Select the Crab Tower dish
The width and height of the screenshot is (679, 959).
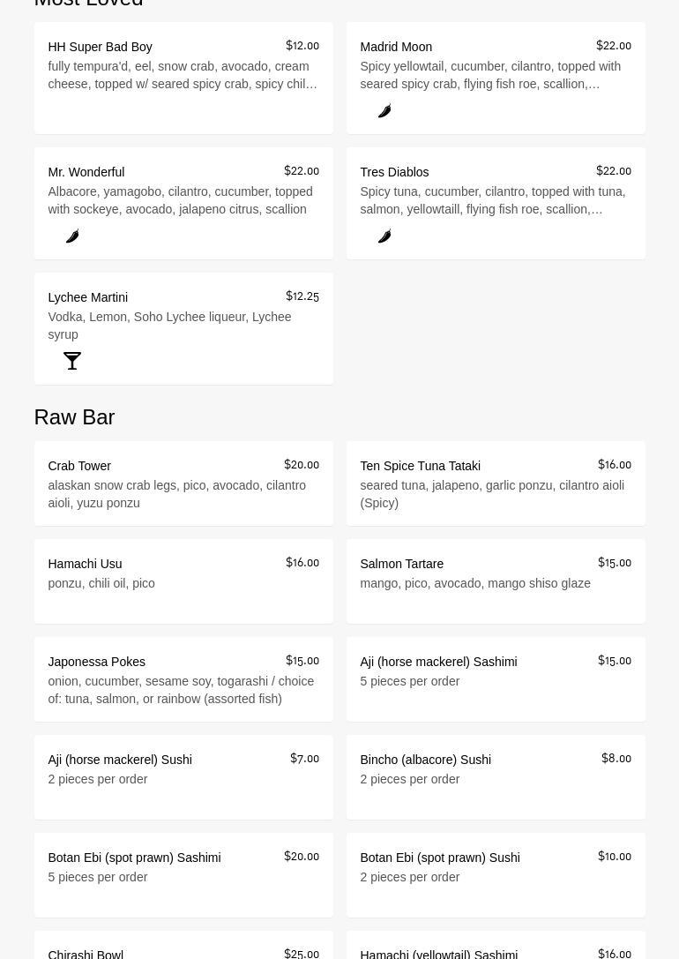(79, 466)
